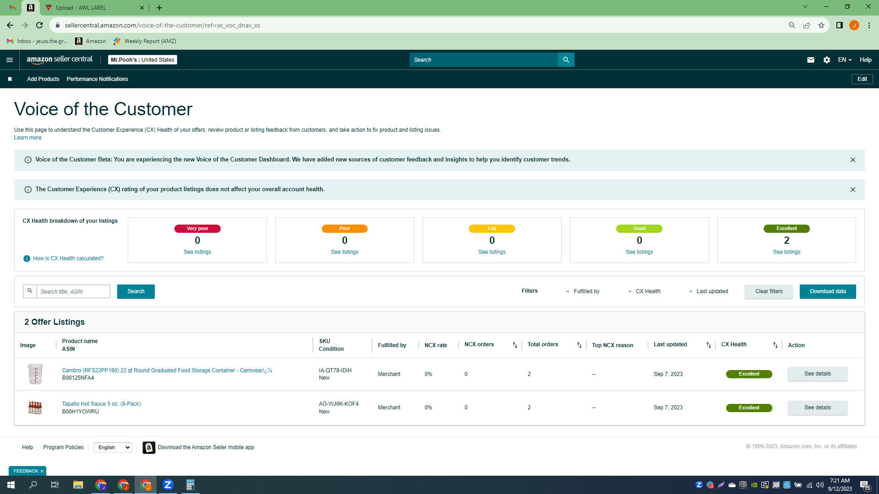Open the Amazon bookmark in bookmarks bar

(91, 41)
